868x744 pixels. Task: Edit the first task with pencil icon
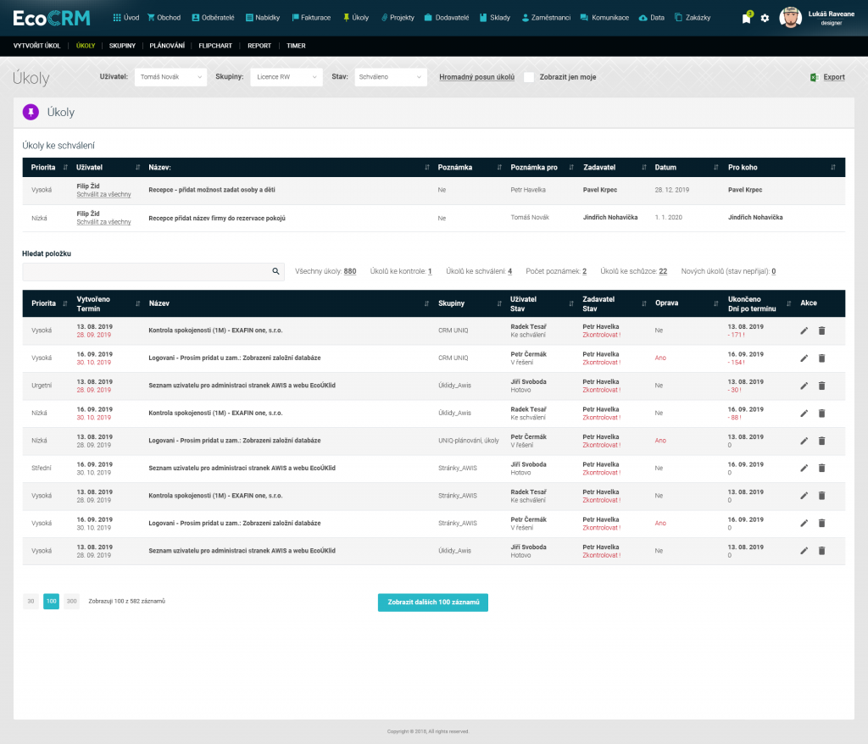click(x=804, y=331)
